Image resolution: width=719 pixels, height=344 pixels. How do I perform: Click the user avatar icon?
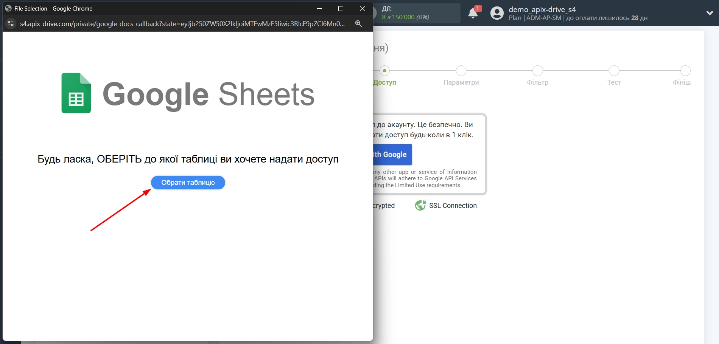coord(496,13)
